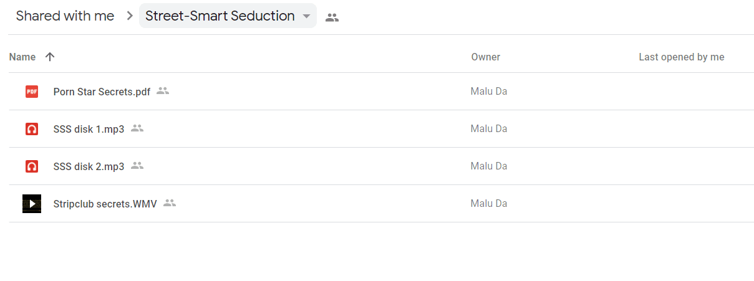
Task: Click the Owner column header
Action: (x=486, y=57)
